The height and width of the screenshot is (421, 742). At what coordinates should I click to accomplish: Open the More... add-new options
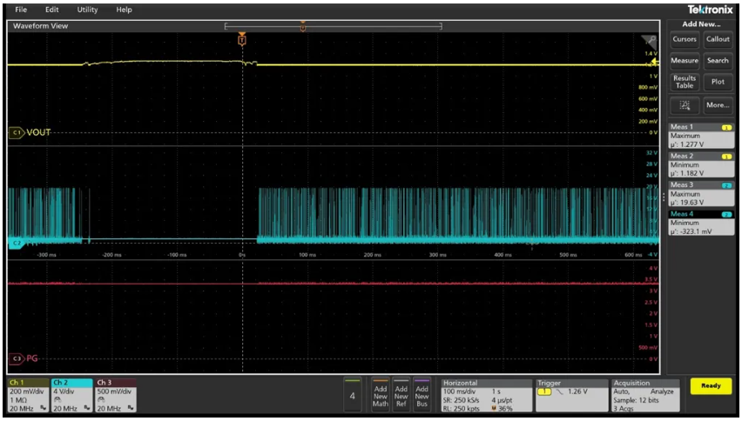coord(718,105)
